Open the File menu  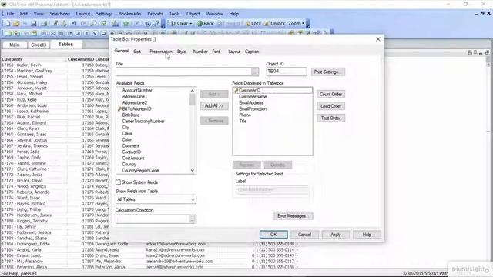pos(10,14)
